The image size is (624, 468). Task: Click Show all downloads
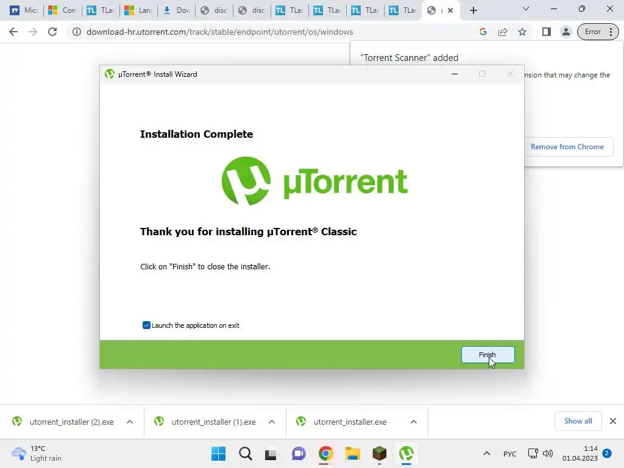coord(578,421)
